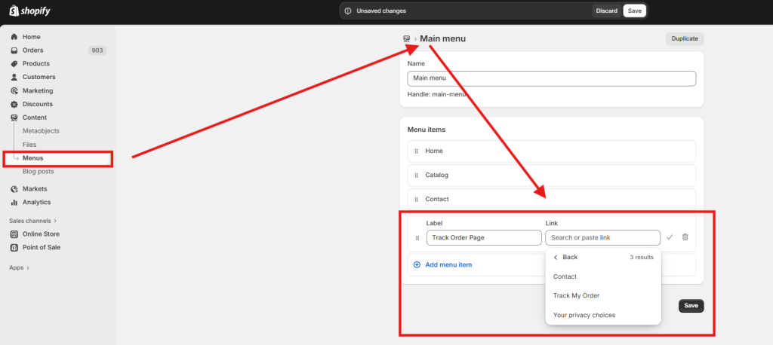Image resolution: width=773 pixels, height=345 pixels.
Task: Click the Content icon in sidebar
Action: coord(14,118)
